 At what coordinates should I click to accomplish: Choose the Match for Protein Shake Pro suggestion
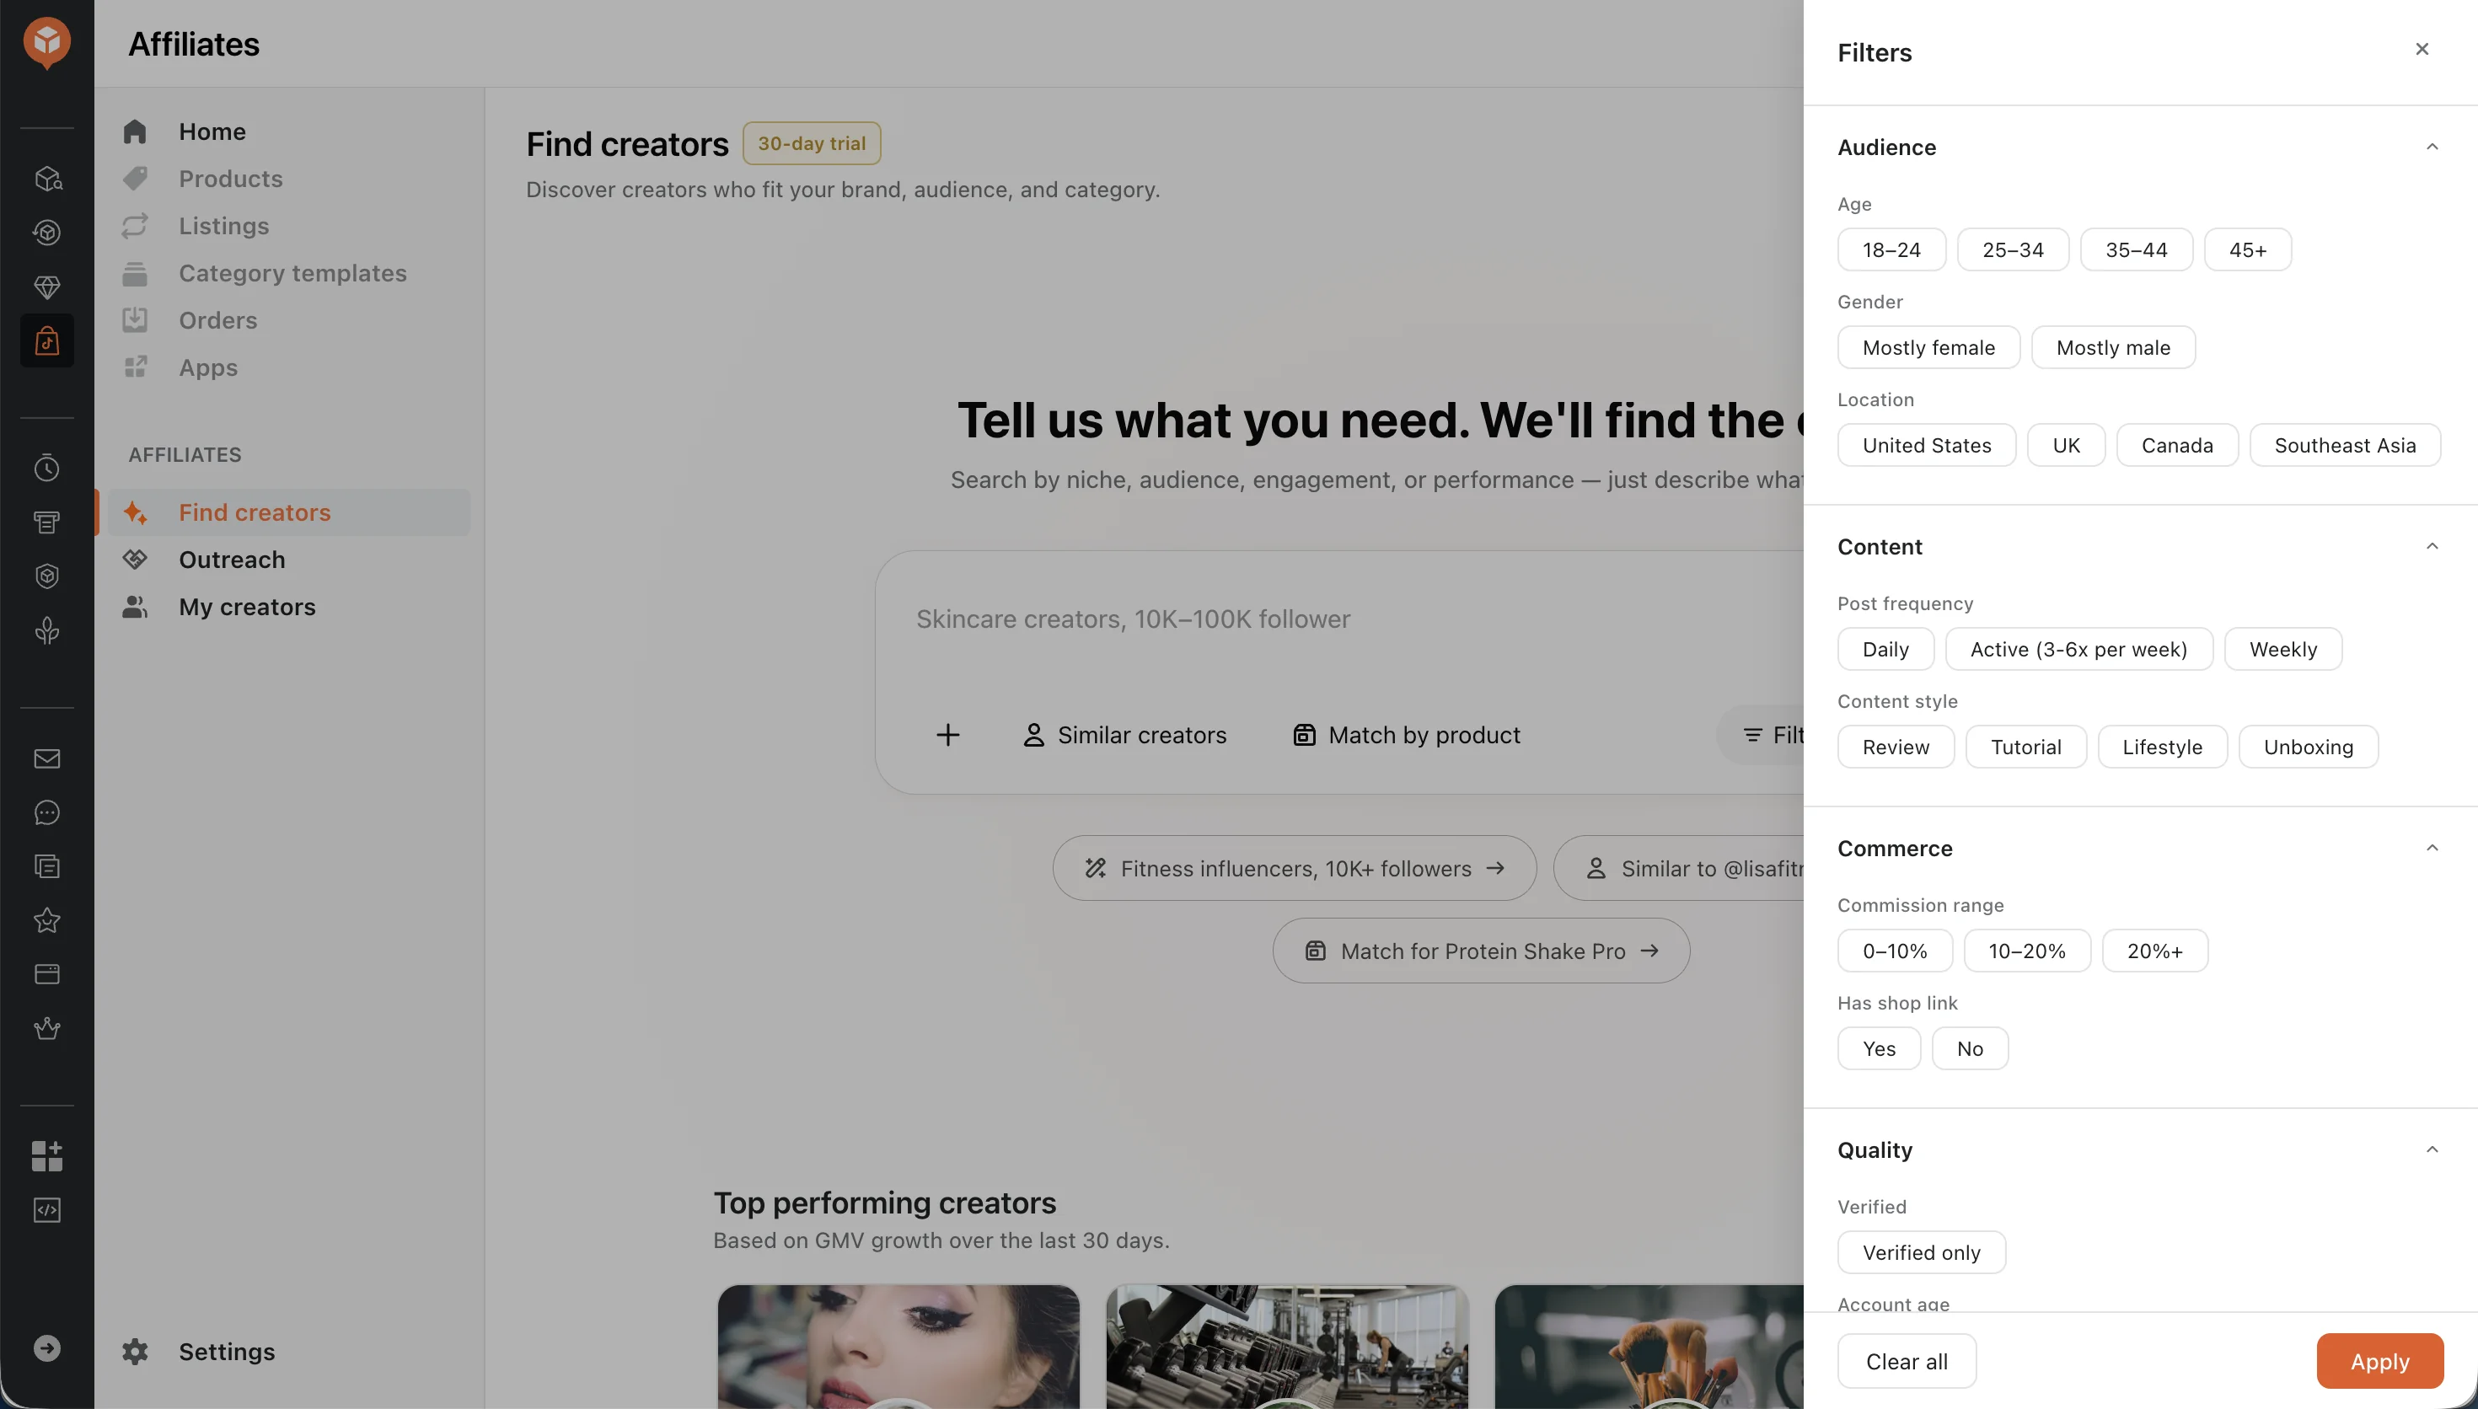(1480, 951)
